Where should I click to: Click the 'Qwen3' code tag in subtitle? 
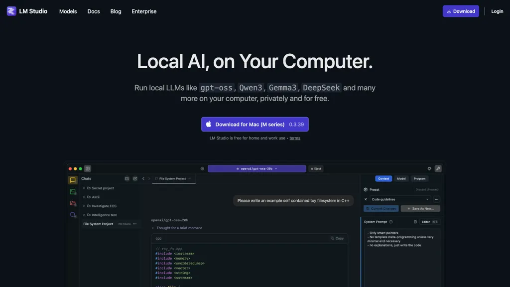pyautogui.click(x=251, y=88)
